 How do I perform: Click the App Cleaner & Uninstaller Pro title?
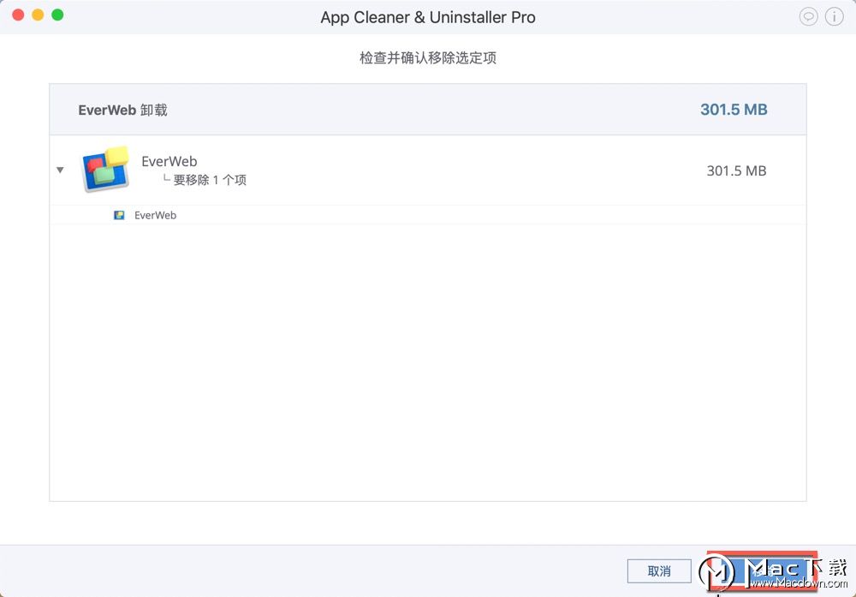tap(428, 17)
